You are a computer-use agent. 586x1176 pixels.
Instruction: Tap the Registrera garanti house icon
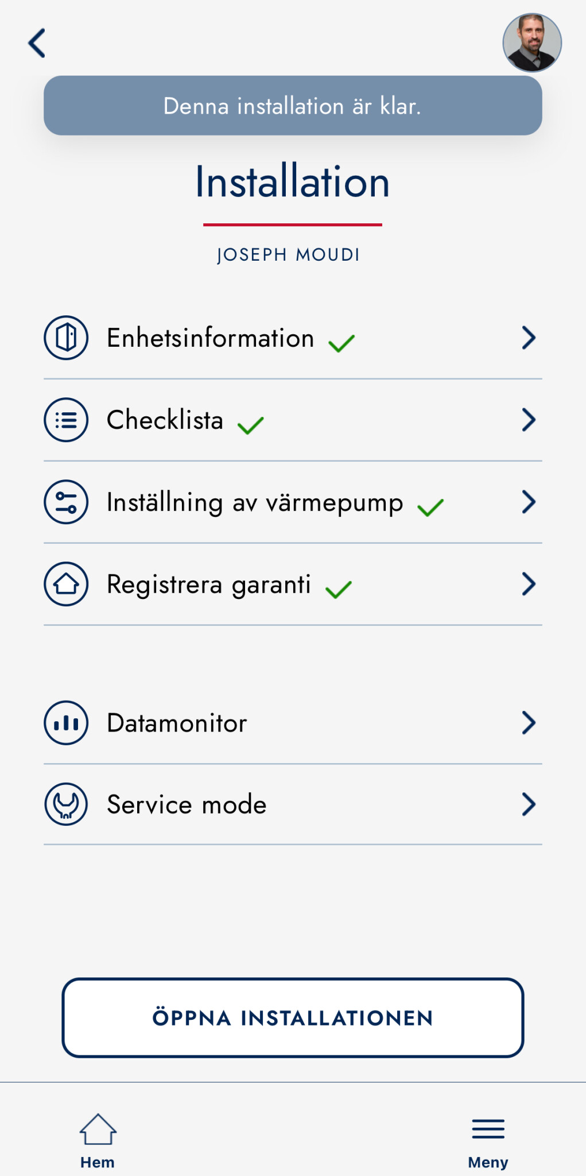coord(66,584)
